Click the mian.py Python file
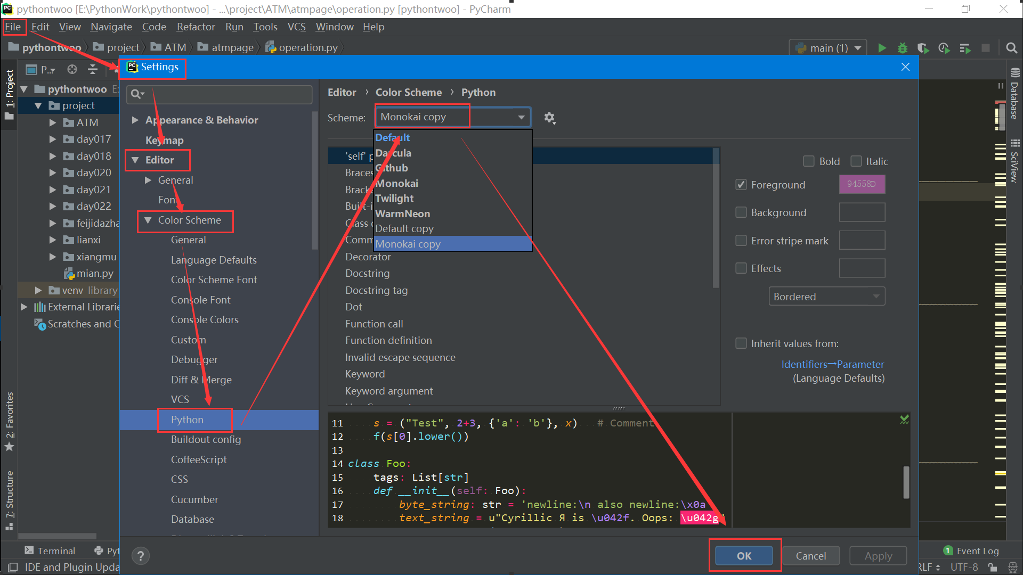 coord(88,273)
